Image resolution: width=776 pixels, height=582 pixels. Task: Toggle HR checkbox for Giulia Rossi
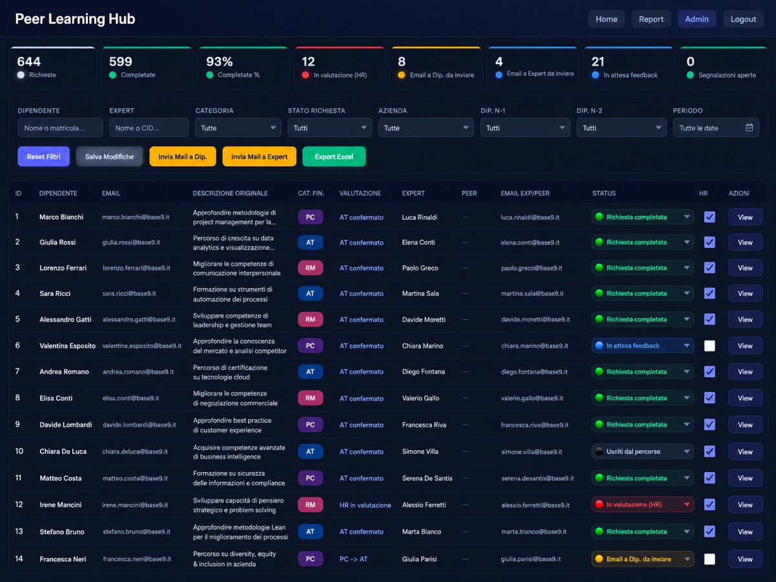(x=709, y=242)
